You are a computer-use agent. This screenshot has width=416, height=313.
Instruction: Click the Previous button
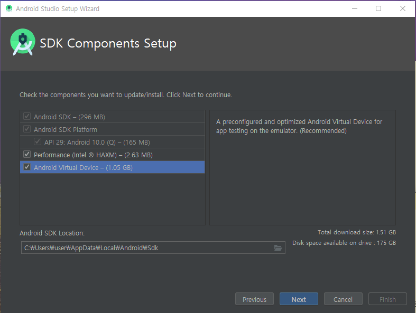coord(254,299)
